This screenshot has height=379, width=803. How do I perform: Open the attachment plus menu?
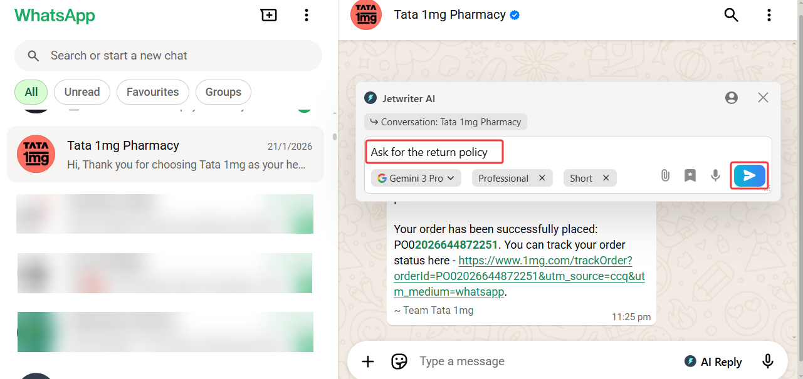pyautogui.click(x=368, y=361)
